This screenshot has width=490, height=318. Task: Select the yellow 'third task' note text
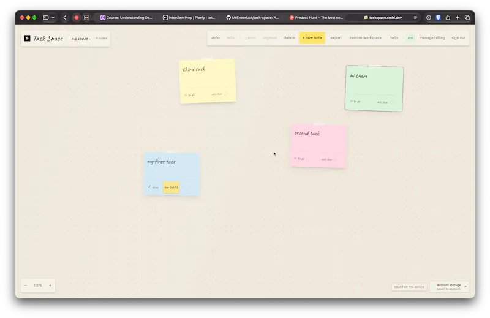click(194, 69)
